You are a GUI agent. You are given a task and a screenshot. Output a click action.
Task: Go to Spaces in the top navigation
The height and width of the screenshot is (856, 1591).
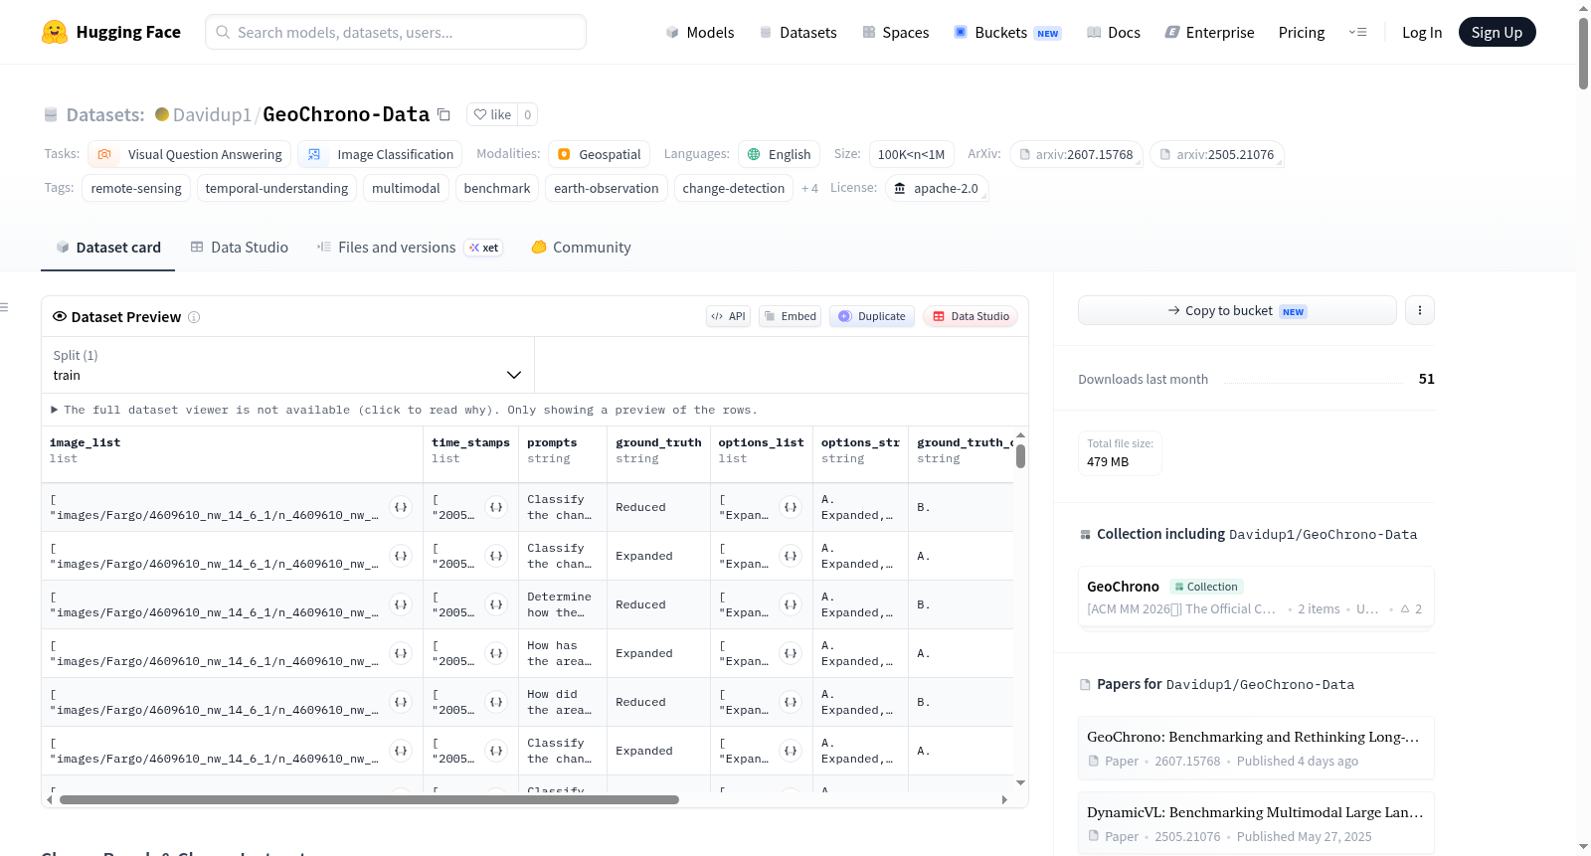[896, 32]
